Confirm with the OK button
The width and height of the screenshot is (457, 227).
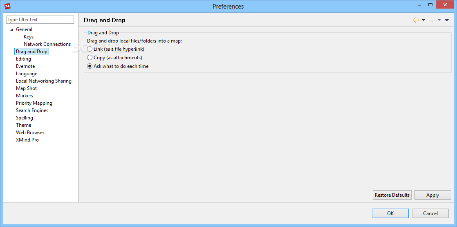(x=390, y=213)
